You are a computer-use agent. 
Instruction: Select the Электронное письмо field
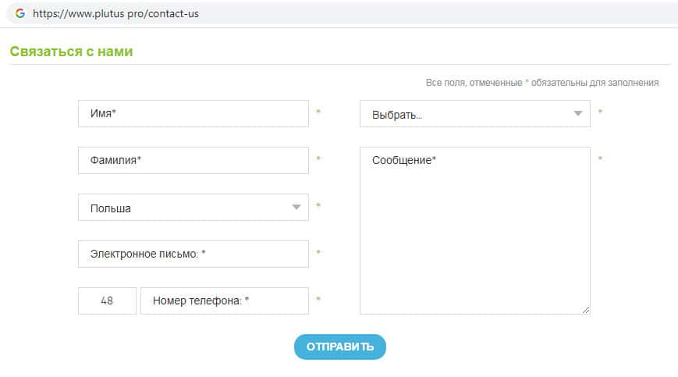point(193,254)
